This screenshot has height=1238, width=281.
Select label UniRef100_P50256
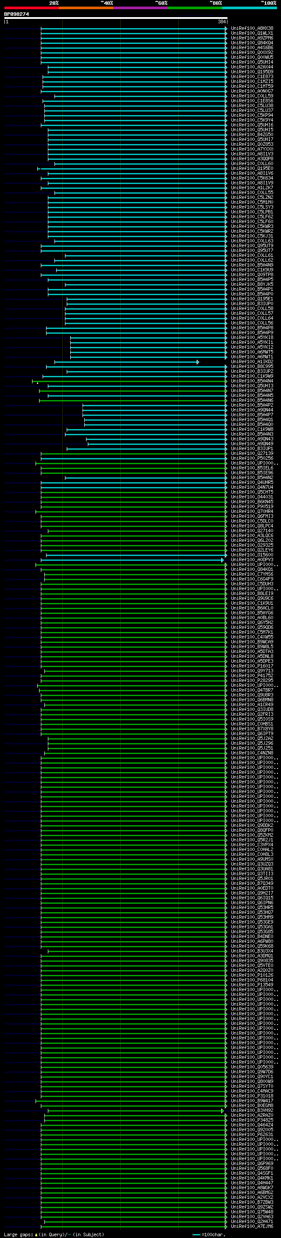coord(252,458)
